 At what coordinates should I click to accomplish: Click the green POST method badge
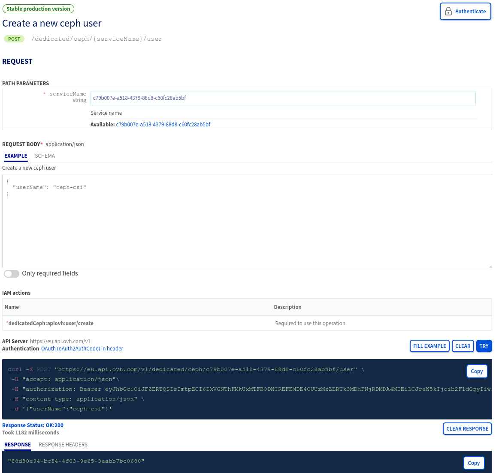[x=14, y=39]
